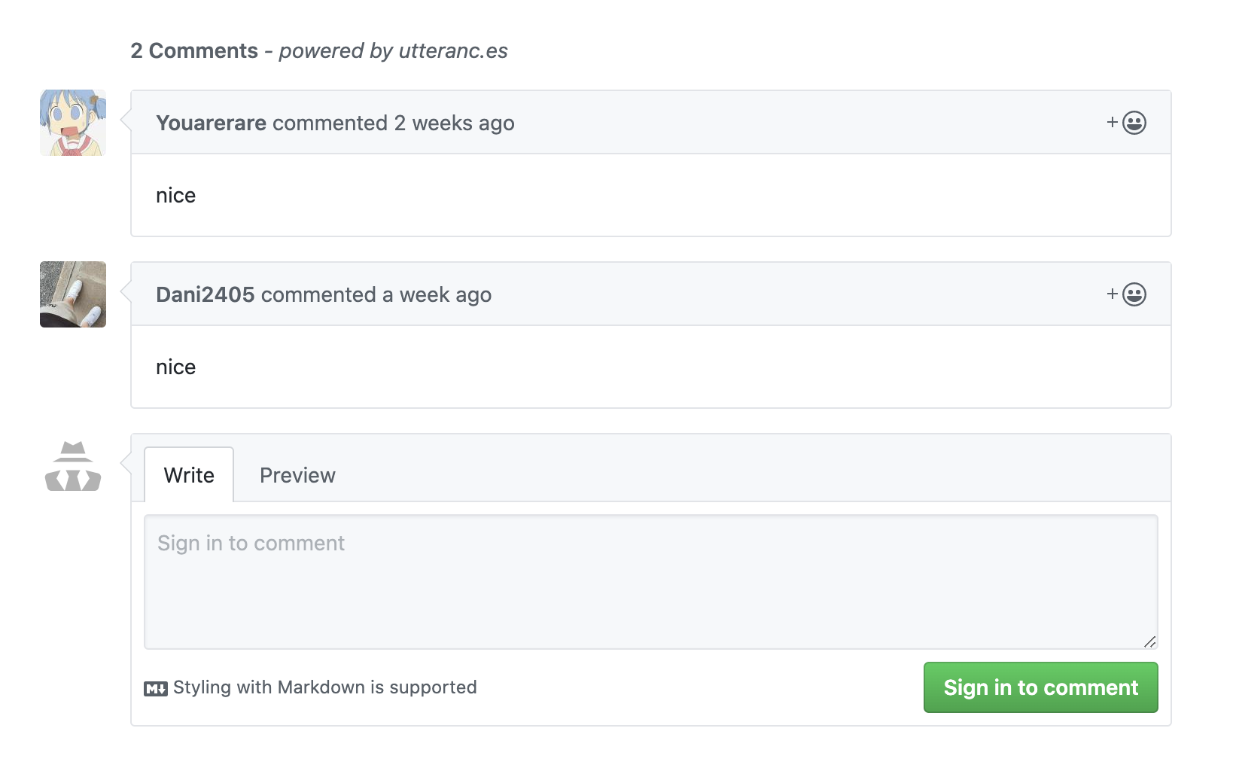The height and width of the screenshot is (783, 1236).
Task: Add a reaction to Youarerare's comment
Action: pyautogui.click(x=1126, y=123)
